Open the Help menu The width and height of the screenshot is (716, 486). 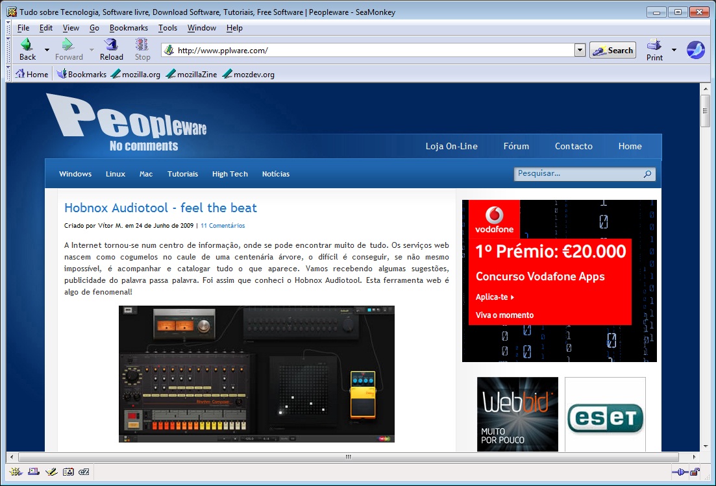point(234,28)
